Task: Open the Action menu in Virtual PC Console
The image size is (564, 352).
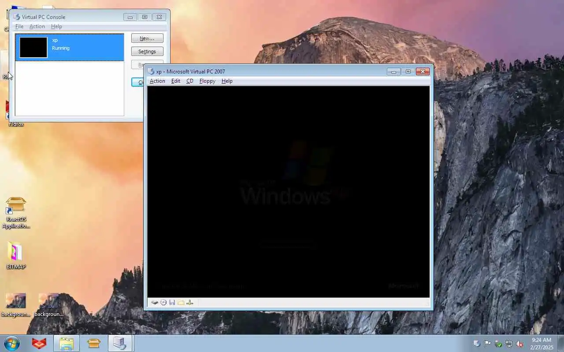Action: tap(37, 26)
